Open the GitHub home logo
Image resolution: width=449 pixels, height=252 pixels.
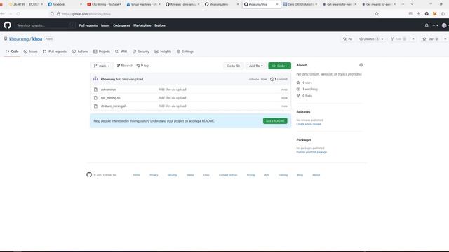(8, 25)
